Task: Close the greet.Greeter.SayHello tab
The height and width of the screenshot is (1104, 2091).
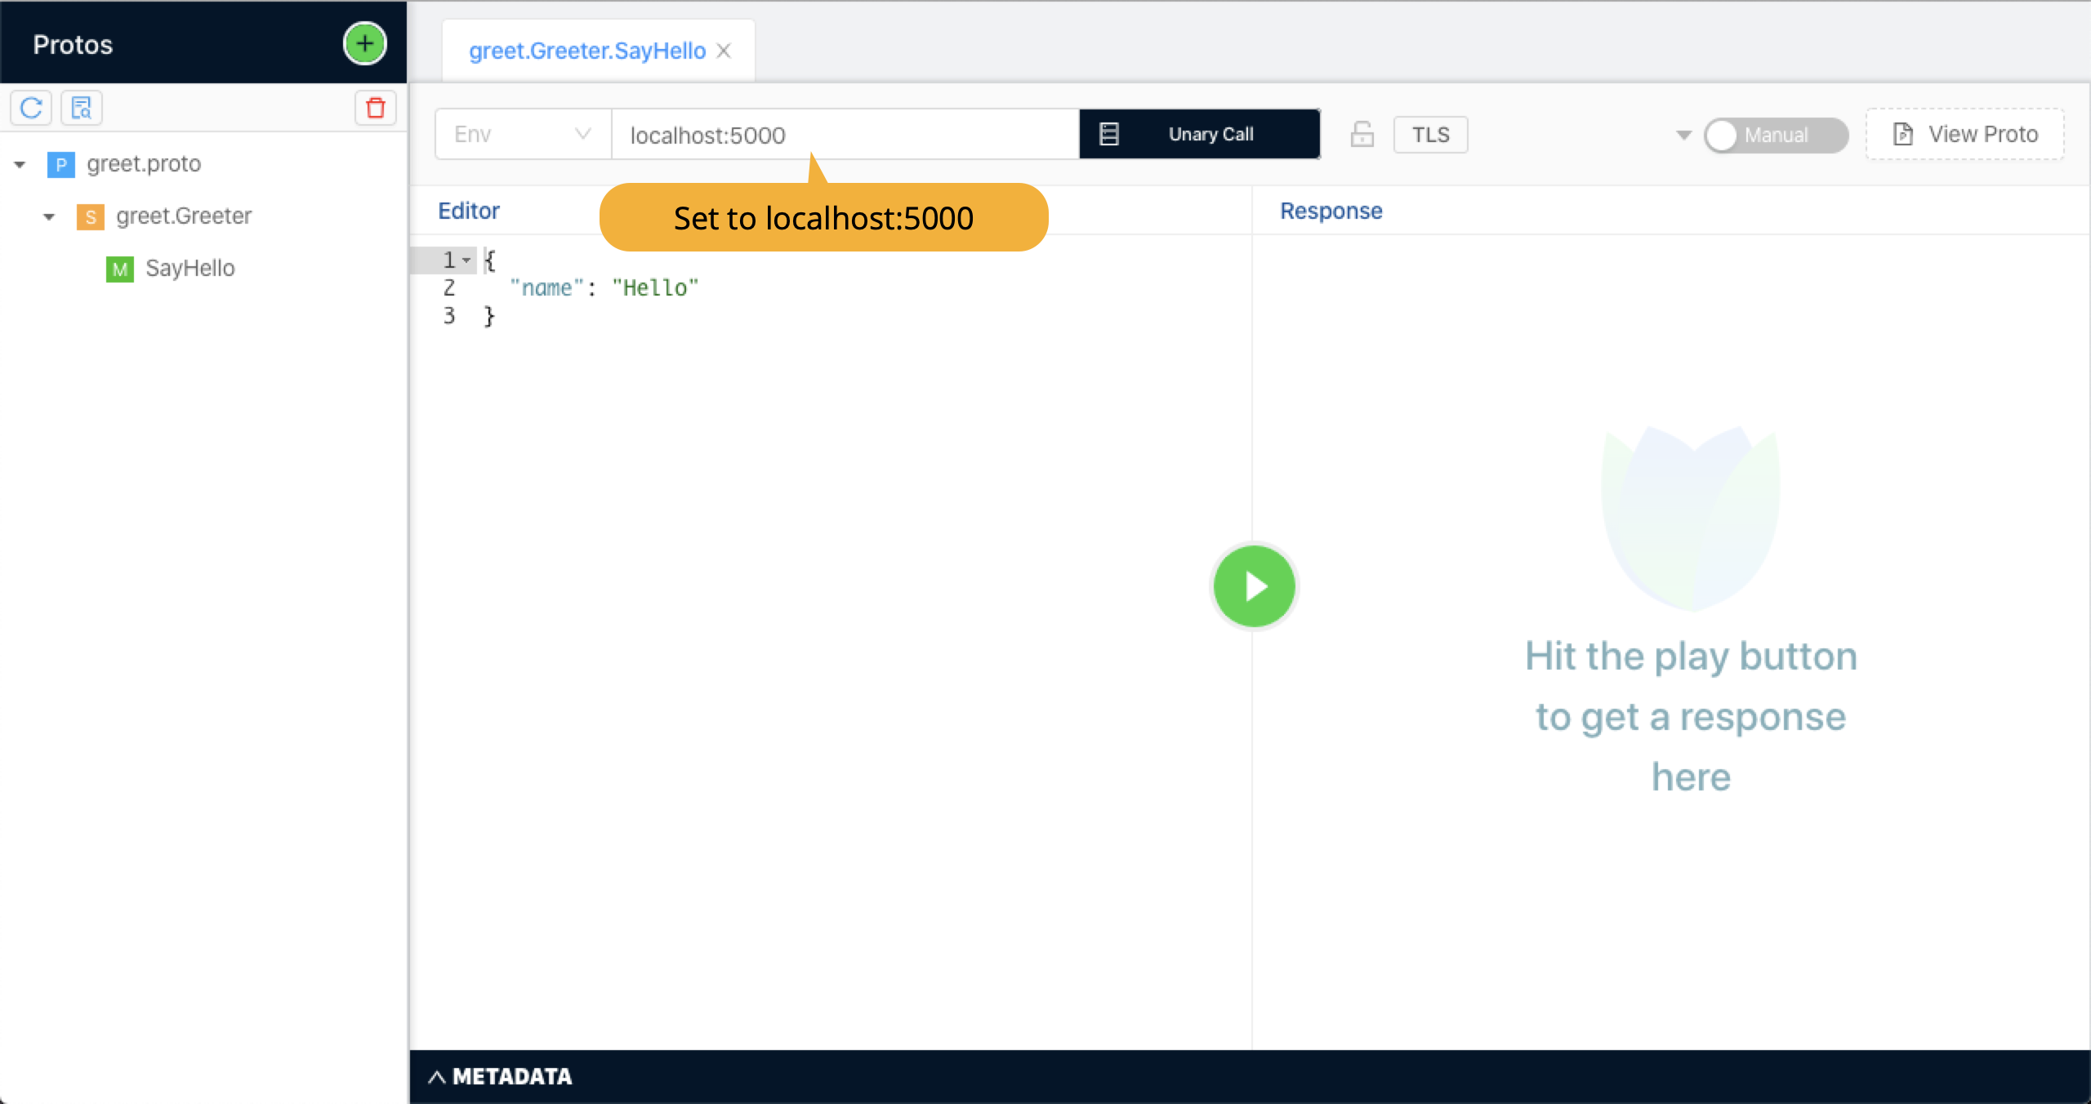Action: [724, 51]
